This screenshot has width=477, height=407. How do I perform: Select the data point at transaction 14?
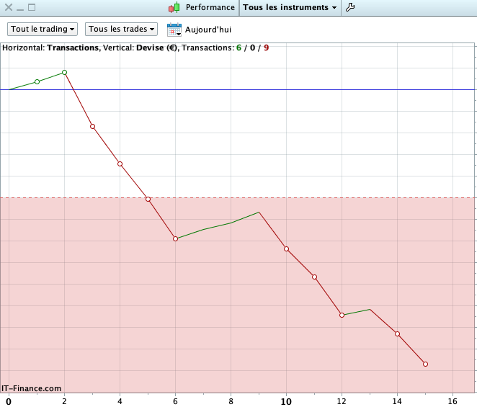(397, 334)
